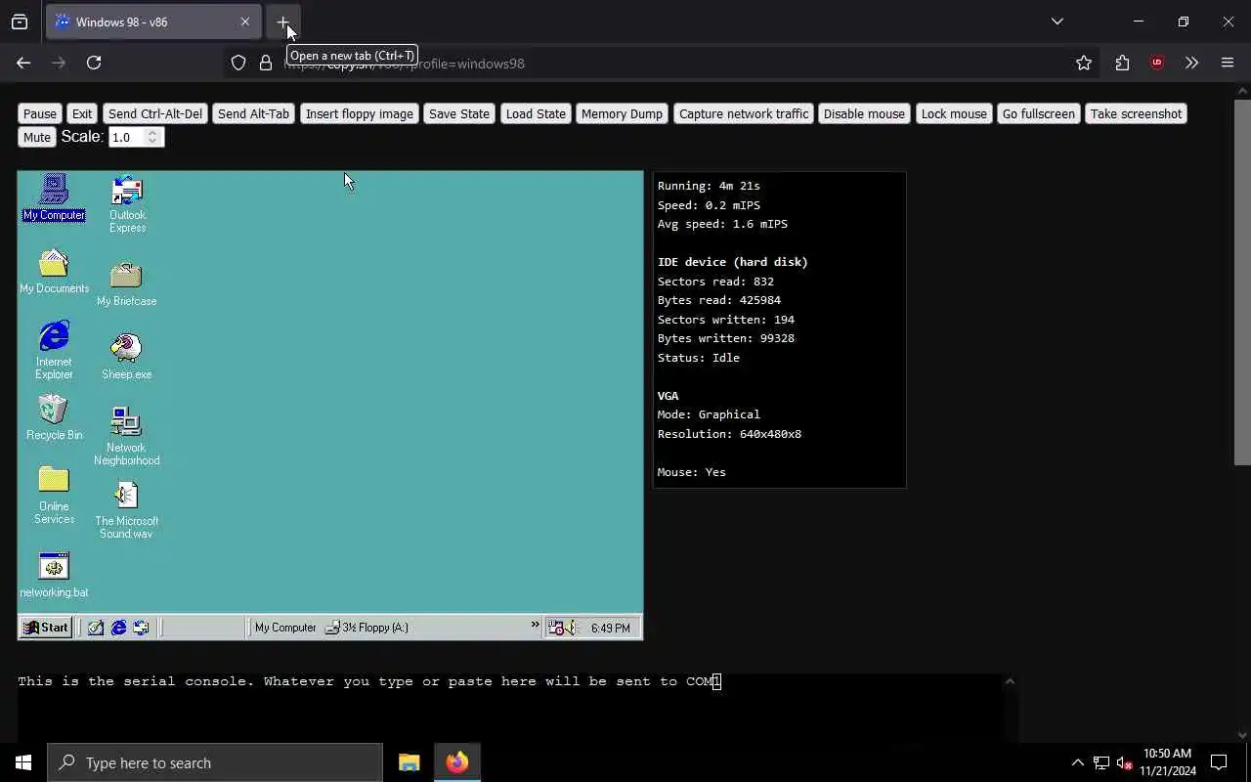Launch Internet Explorer from the quick launch bar
Viewport: 1251px width, 782px height.
[x=118, y=628]
